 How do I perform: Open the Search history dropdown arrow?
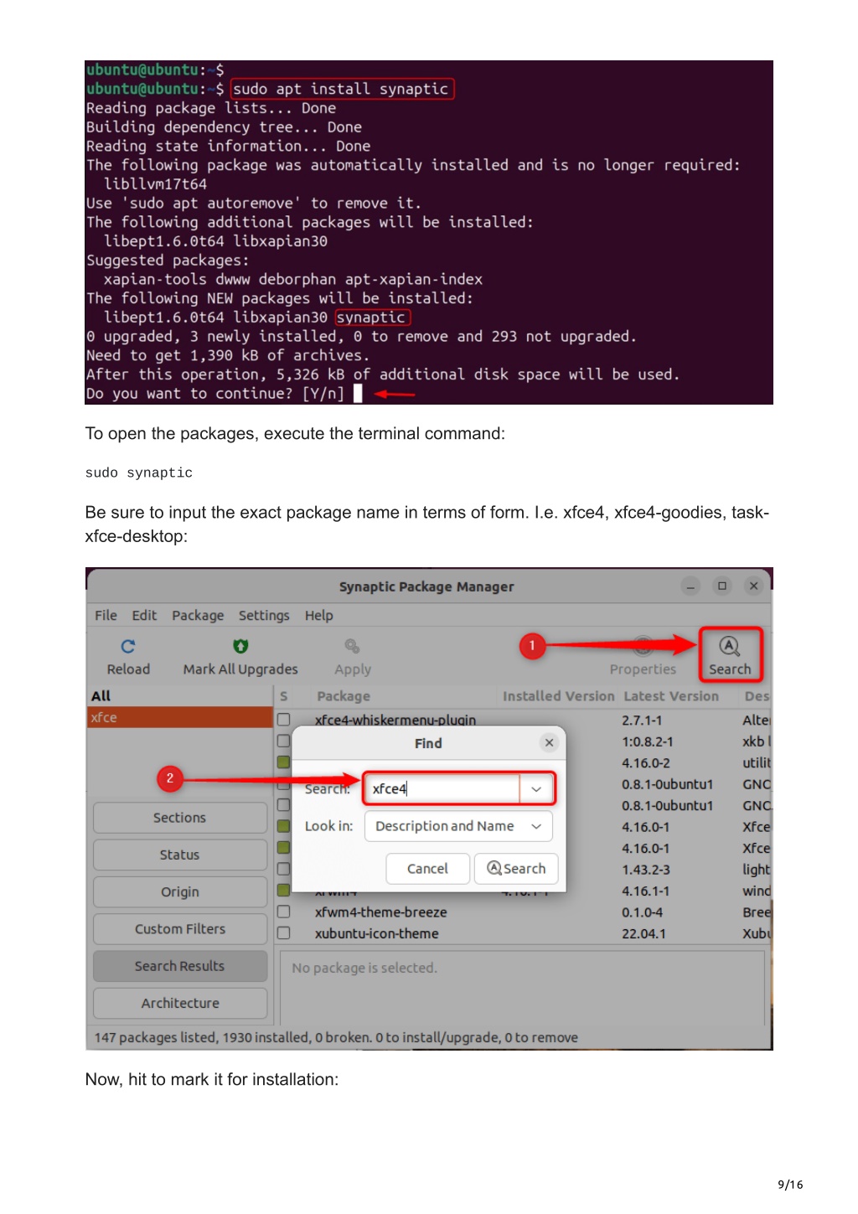[x=536, y=789]
